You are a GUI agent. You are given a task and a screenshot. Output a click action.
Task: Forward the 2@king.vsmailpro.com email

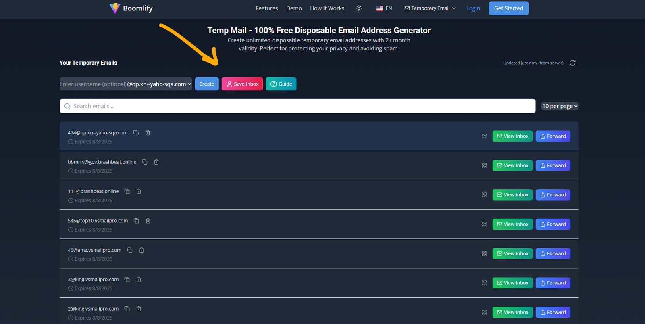[x=553, y=312]
